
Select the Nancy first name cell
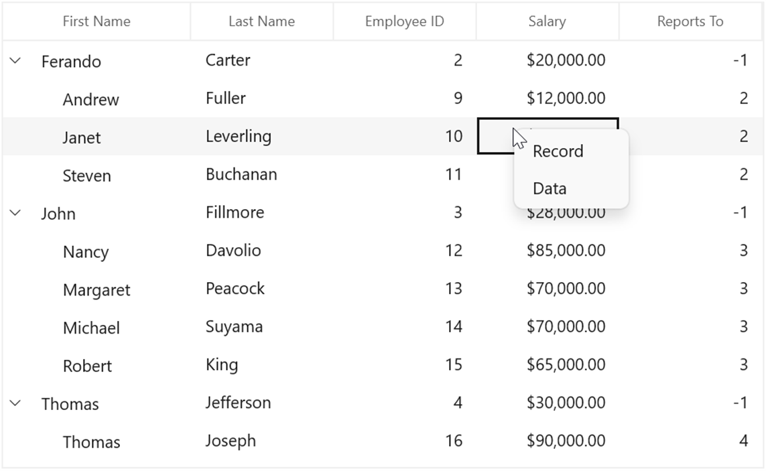click(x=97, y=251)
